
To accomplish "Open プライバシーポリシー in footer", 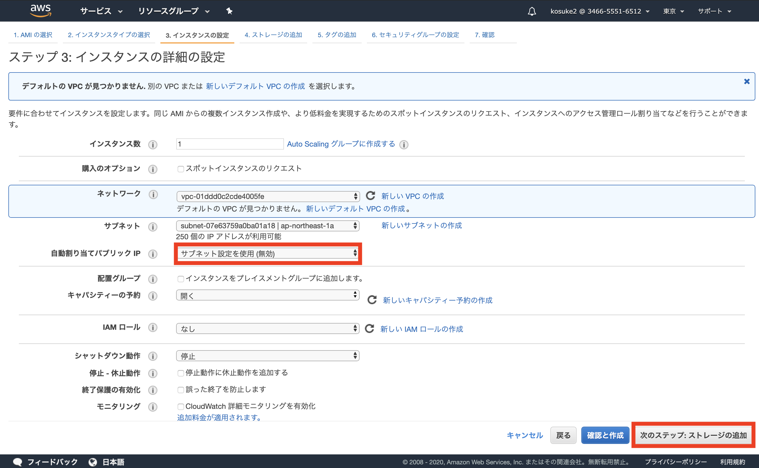I will pyautogui.click(x=676, y=462).
